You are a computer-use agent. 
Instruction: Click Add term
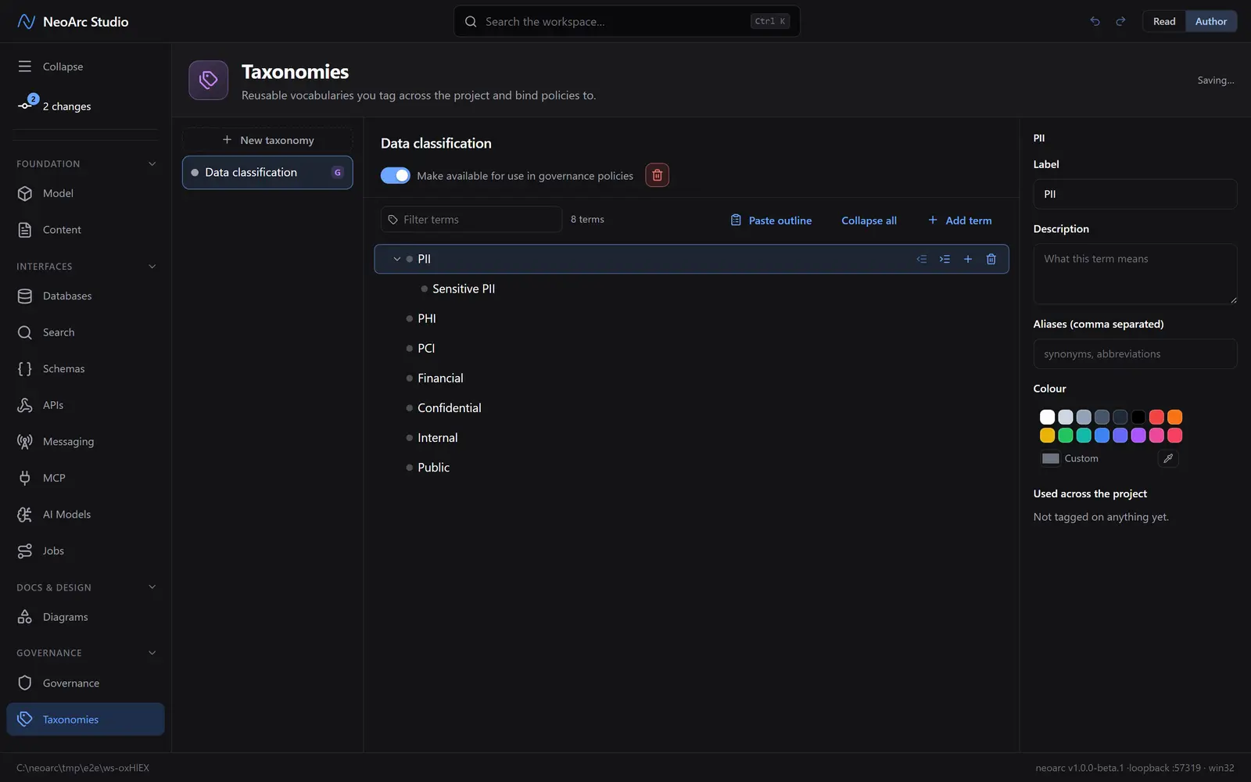tap(959, 221)
